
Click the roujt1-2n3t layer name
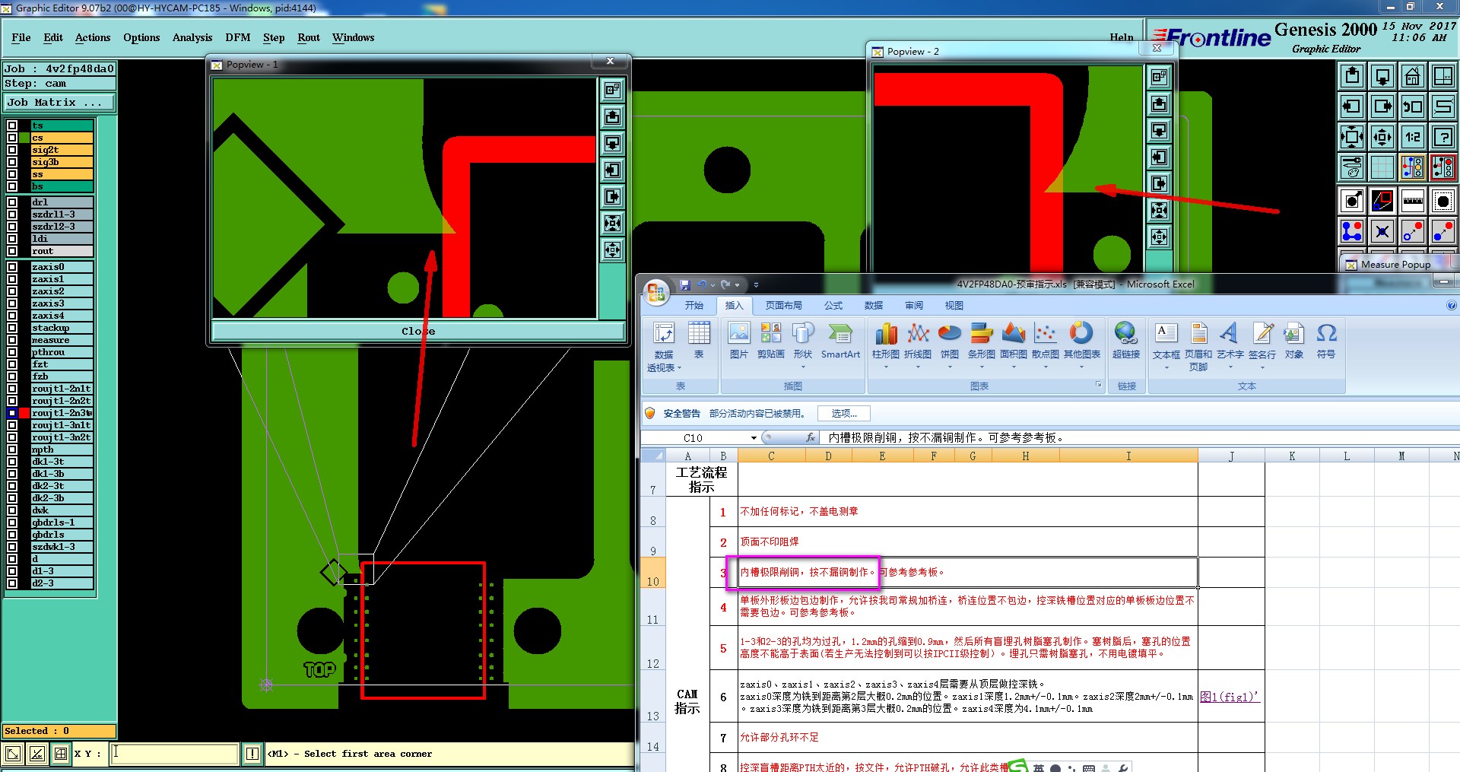click(x=62, y=413)
